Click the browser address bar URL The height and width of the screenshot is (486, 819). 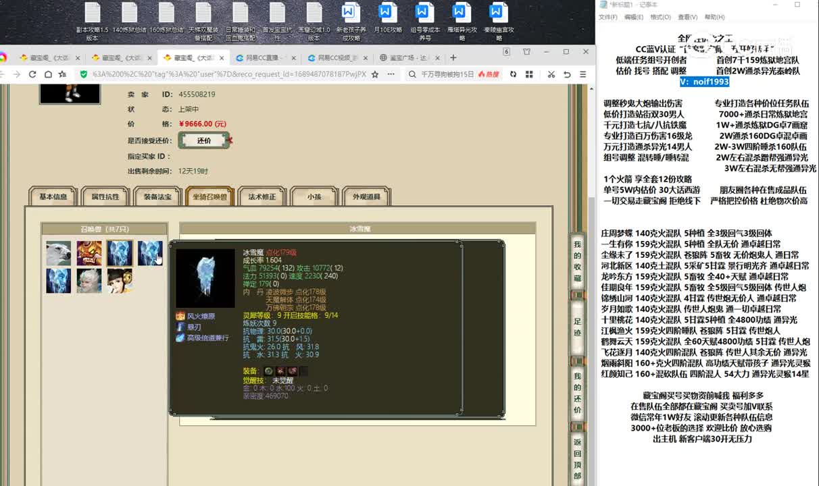pos(228,74)
